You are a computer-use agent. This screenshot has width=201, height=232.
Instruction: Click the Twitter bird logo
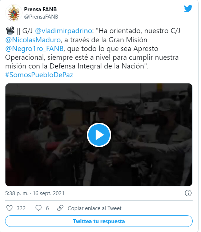click(x=188, y=9)
